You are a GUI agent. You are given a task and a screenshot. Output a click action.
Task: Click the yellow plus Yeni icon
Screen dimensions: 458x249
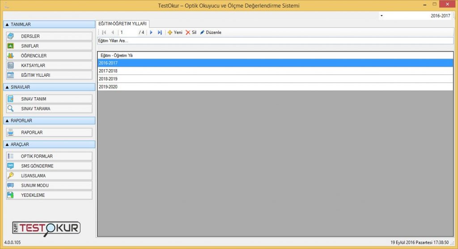pyautogui.click(x=170, y=33)
